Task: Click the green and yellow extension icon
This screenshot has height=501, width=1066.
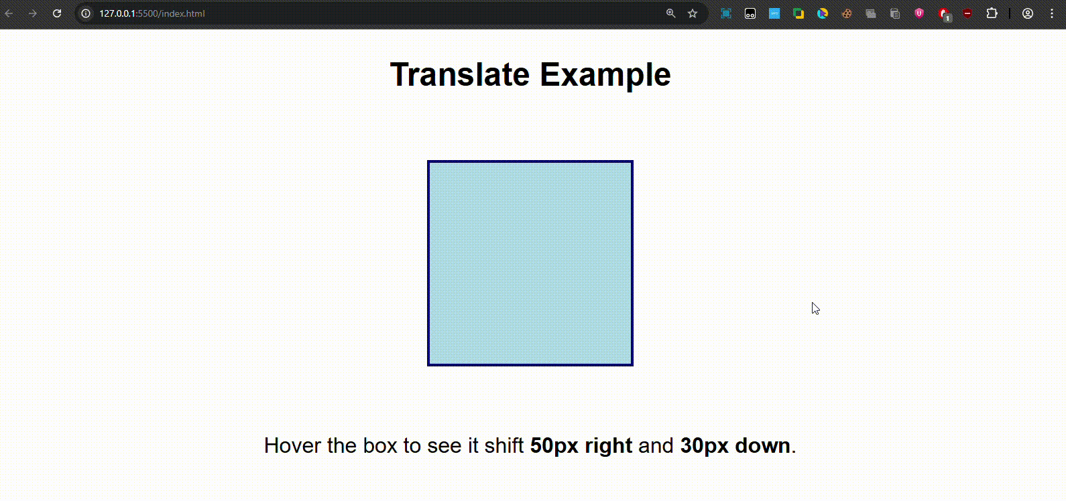Action: 798,13
